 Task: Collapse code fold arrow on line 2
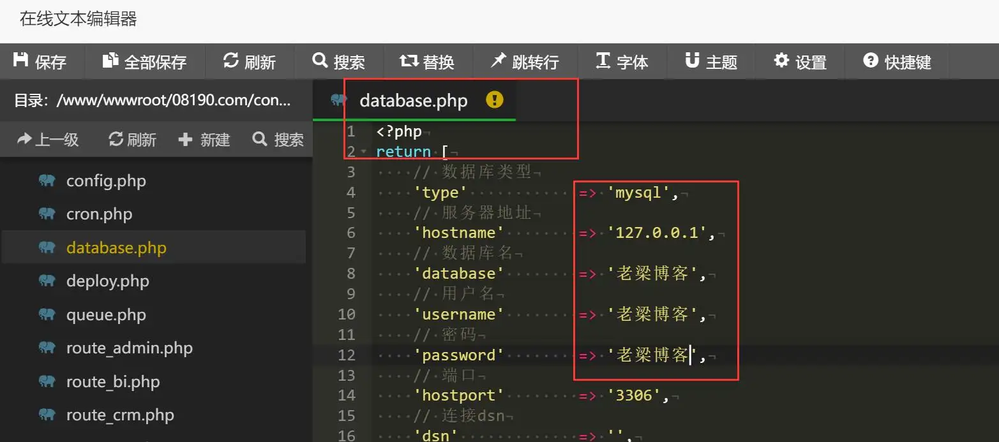(363, 152)
